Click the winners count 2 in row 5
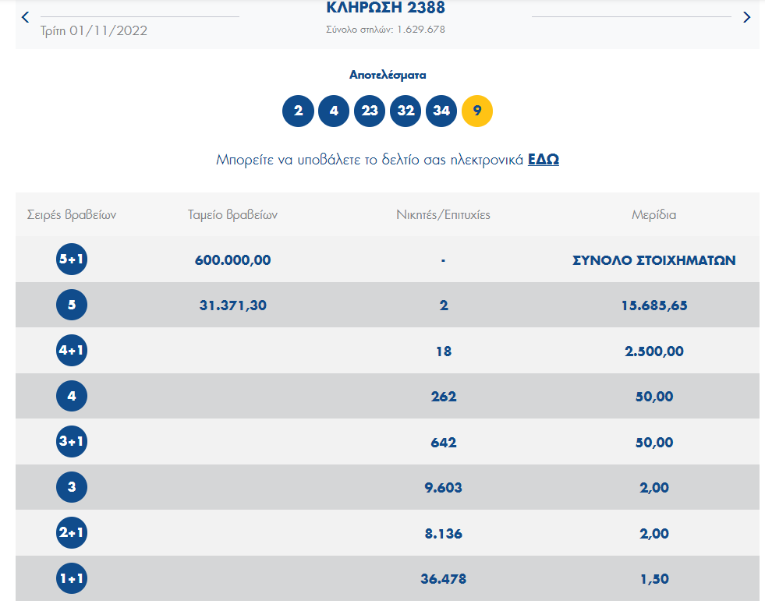This screenshot has height=611, width=765. coord(444,305)
